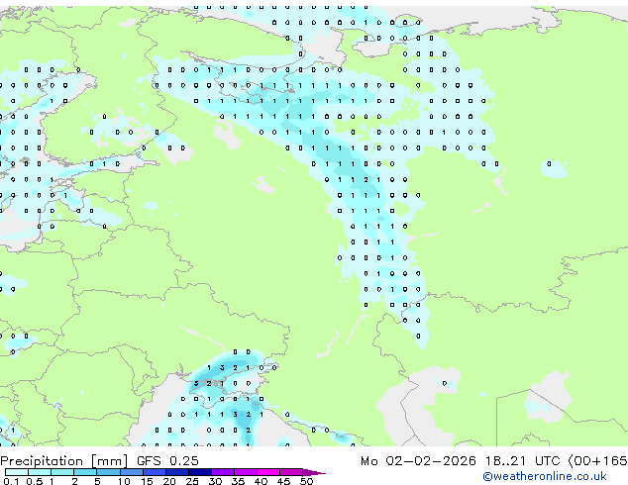Click the 1–2 mm legend color swatch
Image resolution: width=628 pixels, height=485 pixels.
[x=62, y=472]
